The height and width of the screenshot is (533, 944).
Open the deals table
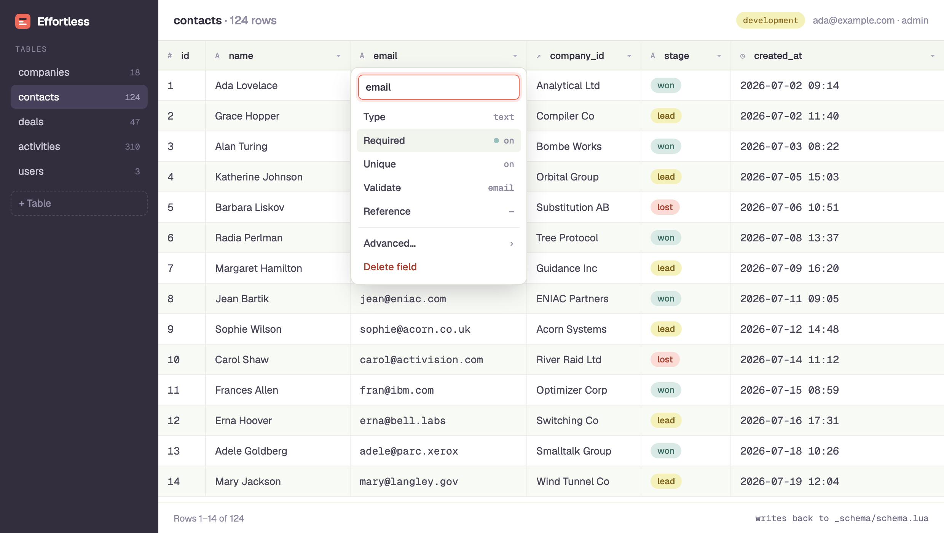point(79,122)
